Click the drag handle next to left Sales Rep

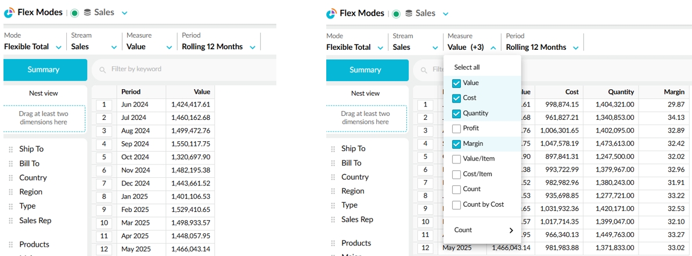tap(10, 220)
